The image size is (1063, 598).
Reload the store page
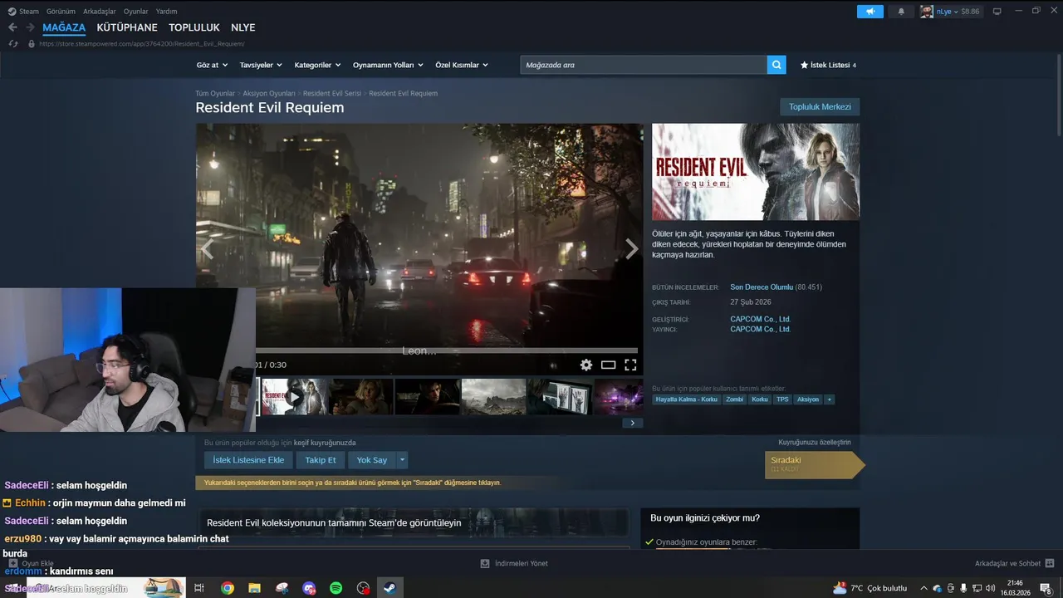pos(12,43)
